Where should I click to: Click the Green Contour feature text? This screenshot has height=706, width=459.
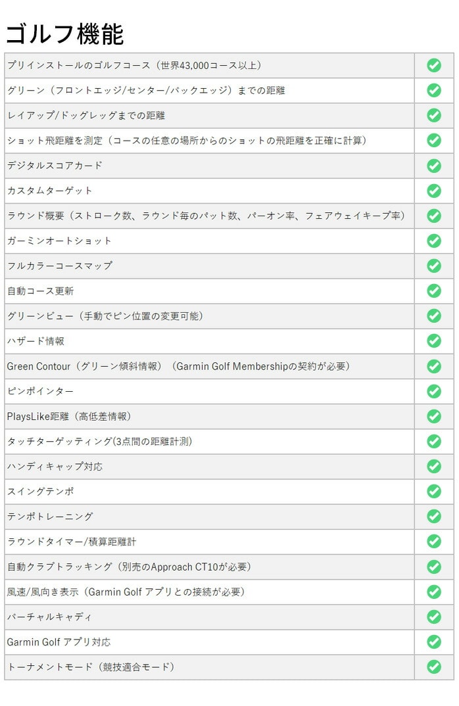[178, 366]
